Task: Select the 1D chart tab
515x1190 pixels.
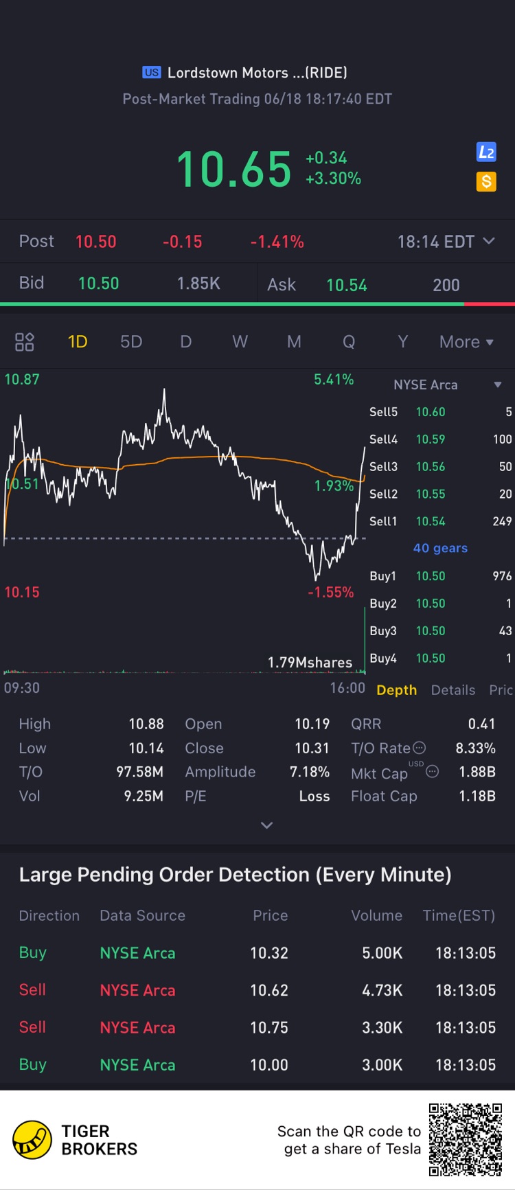Action: (78, 342)
